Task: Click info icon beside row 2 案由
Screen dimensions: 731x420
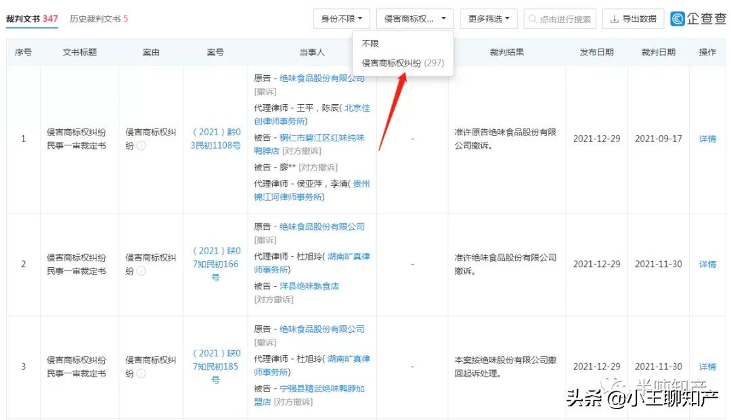Action: pyautogui.click(x=141, y=271)
